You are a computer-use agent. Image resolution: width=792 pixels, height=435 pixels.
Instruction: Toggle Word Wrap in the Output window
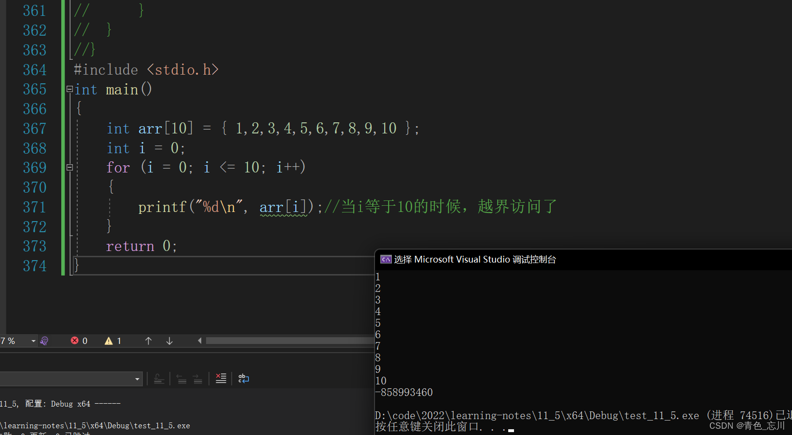pyautogui.click(x=243, y=379)
